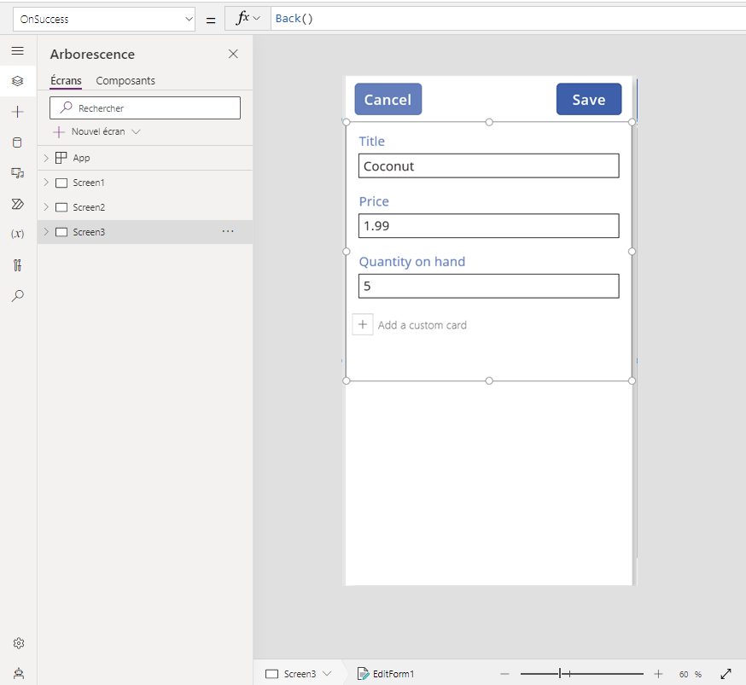This screenshot has width=746, height=685.
Task: Select the EditForm1 breadcrumb
Action: coord(386,674)
